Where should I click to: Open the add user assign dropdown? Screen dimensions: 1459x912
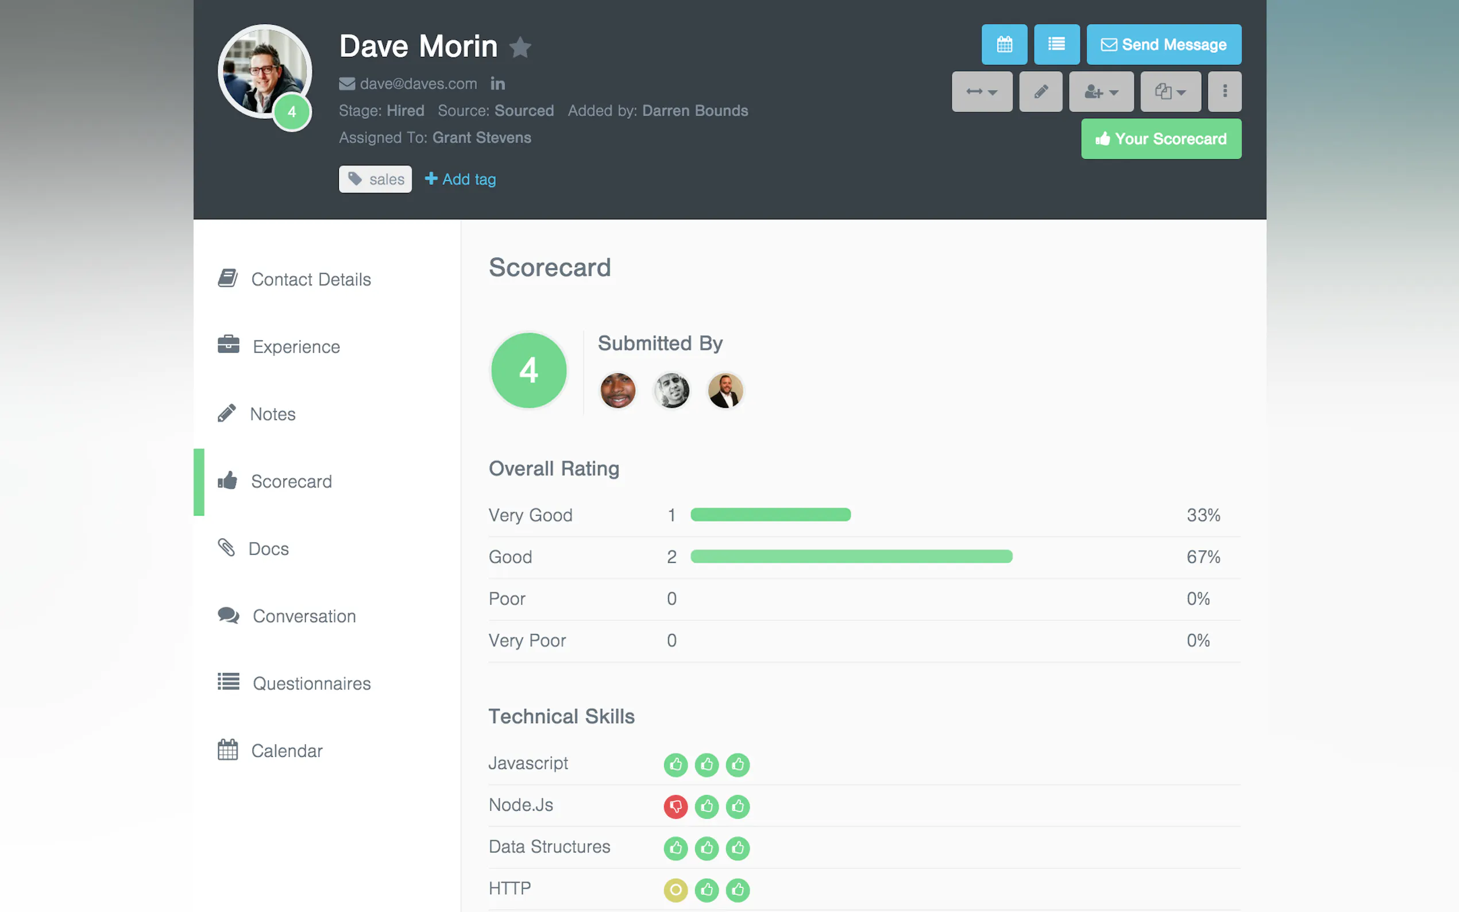click(1101, 92)
